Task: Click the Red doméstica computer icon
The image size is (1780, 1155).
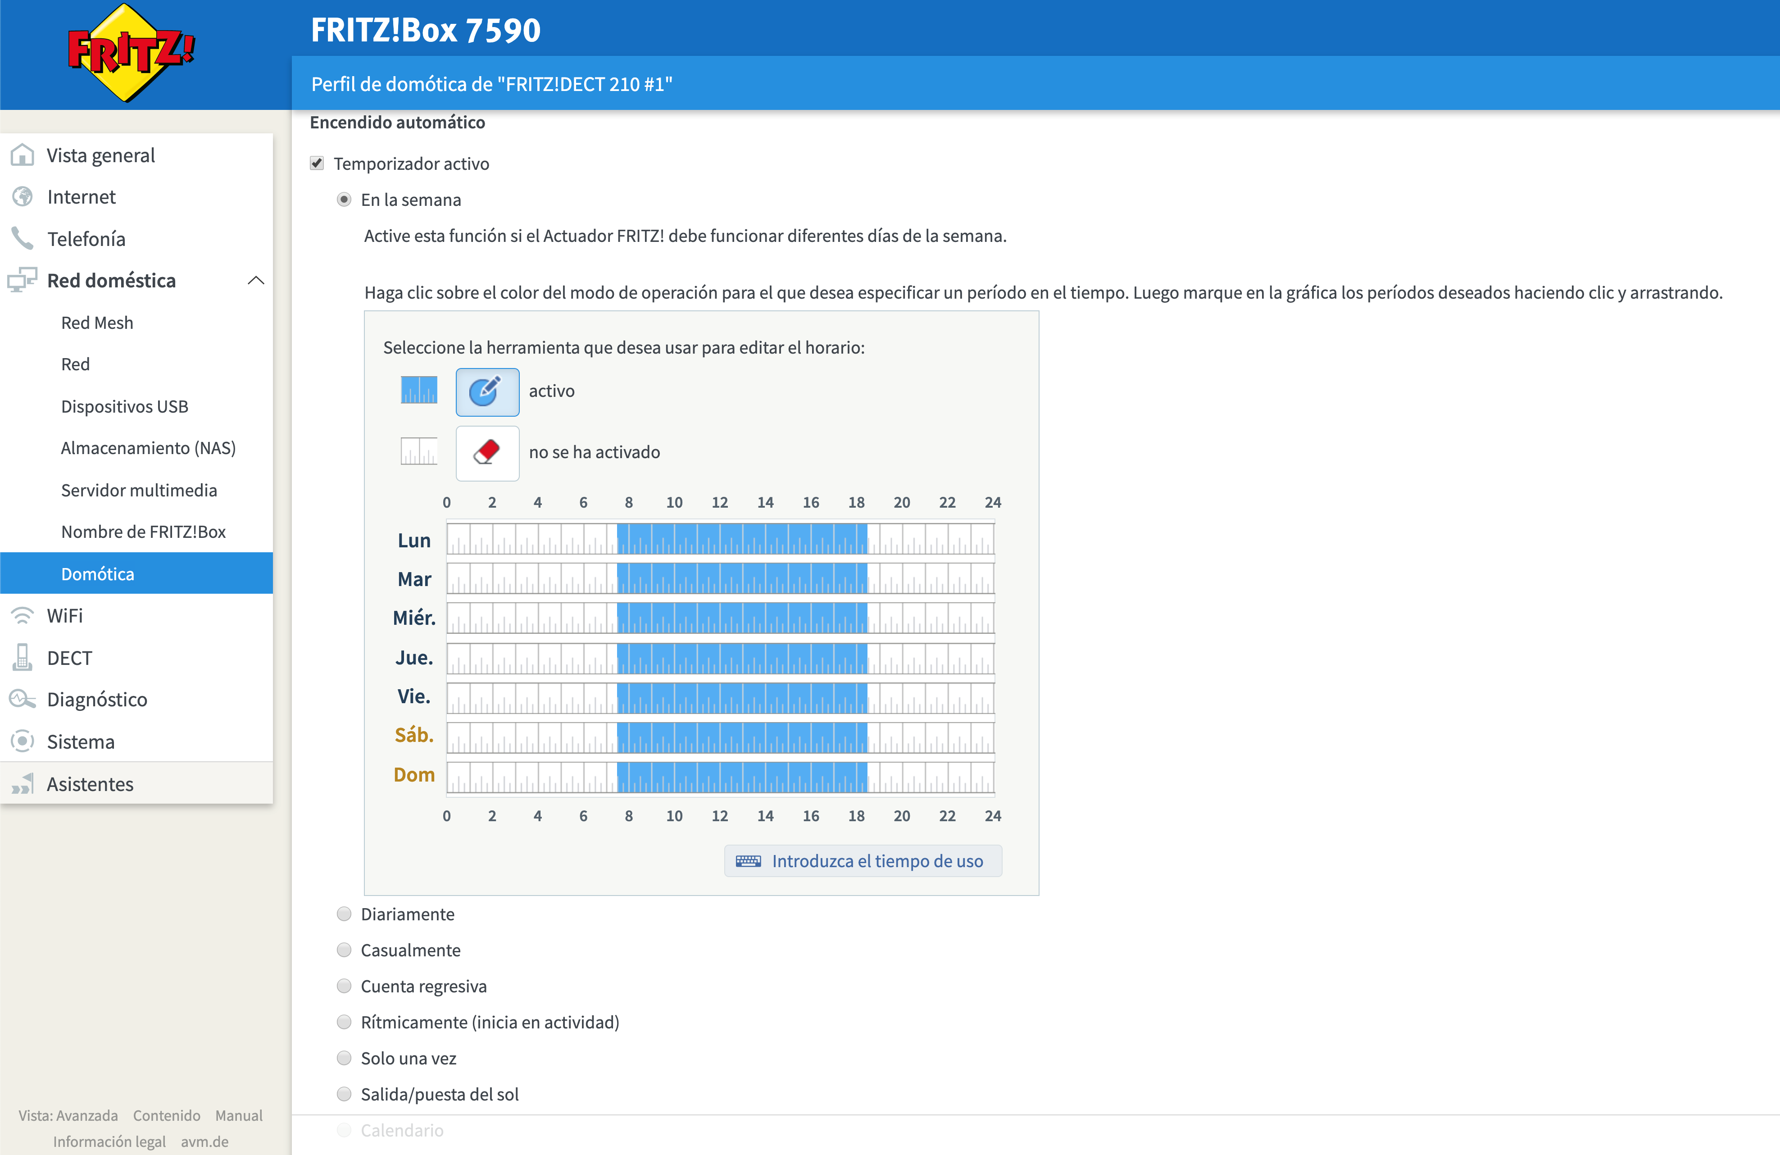Action: [x=23, y=280]
